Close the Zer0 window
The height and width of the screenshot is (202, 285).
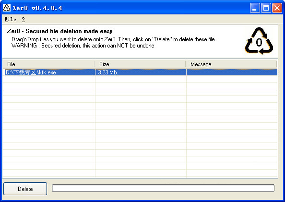[277, 8]
